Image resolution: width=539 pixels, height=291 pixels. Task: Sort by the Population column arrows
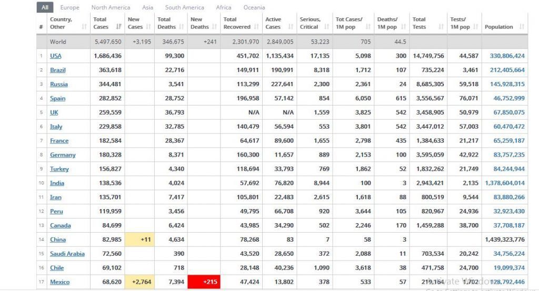522,27
